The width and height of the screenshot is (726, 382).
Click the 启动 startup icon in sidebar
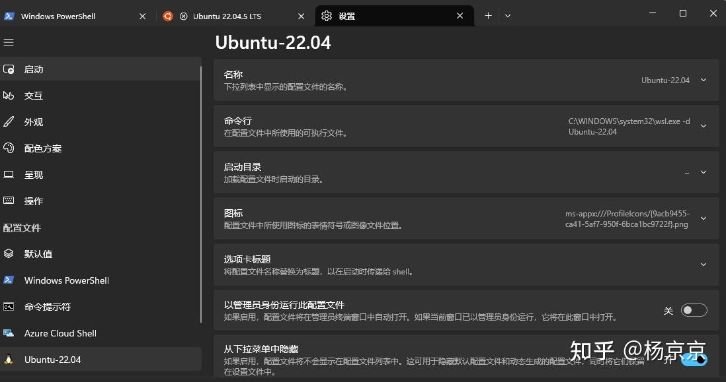click(x=9, y=69)
